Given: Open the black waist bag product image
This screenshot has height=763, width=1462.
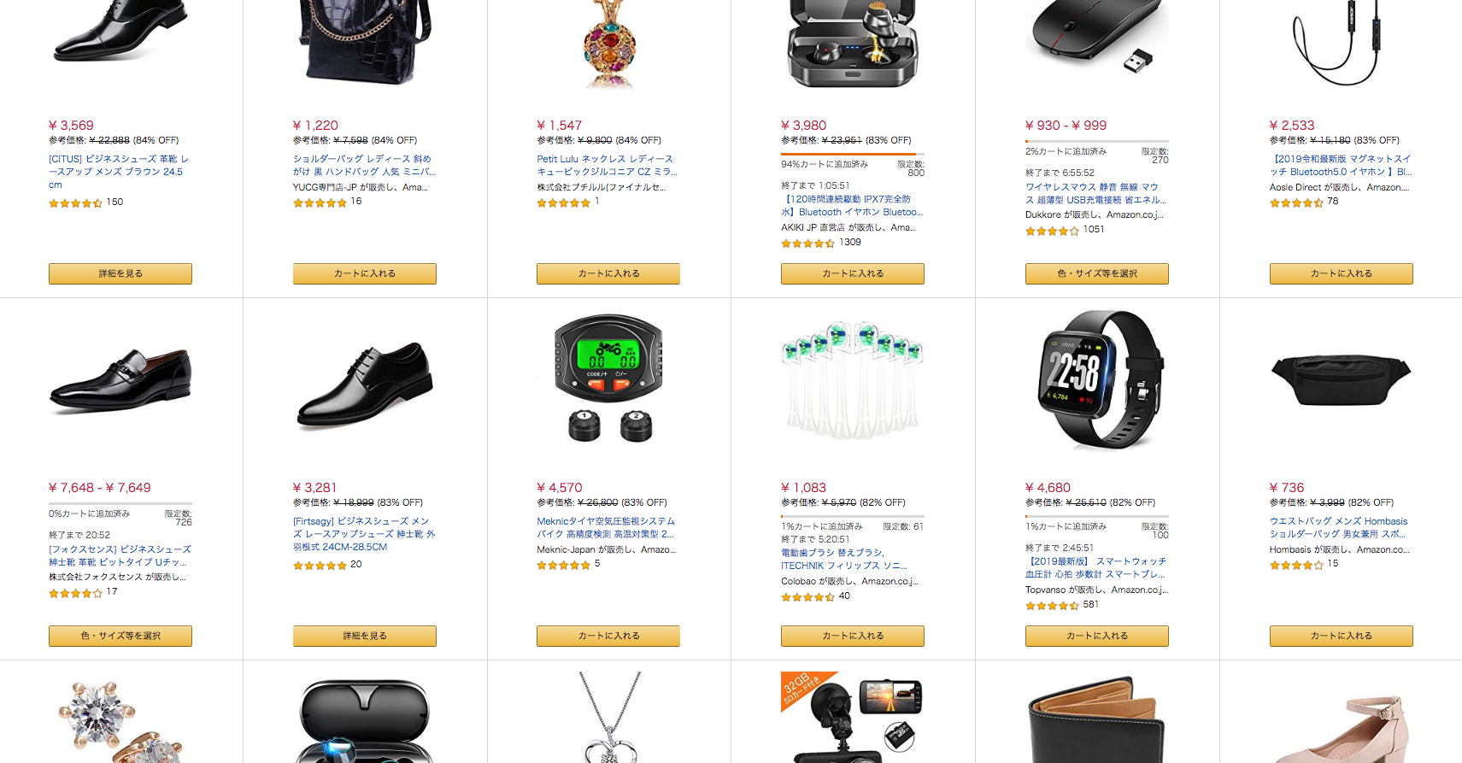Looking at the screenshot, I should 1341,379.
